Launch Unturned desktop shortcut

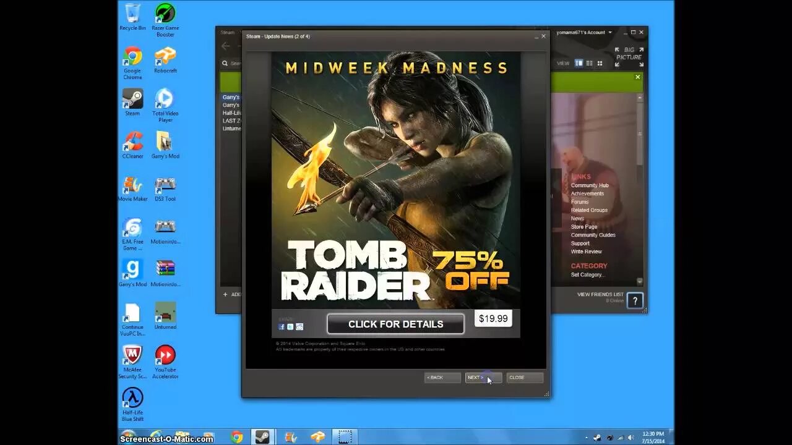coord(165,316)
